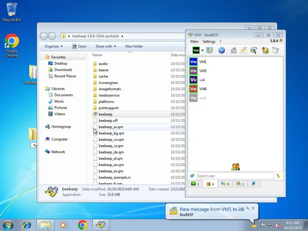
Task: Click in the Search user field
Action: click(x=235, y=176)
